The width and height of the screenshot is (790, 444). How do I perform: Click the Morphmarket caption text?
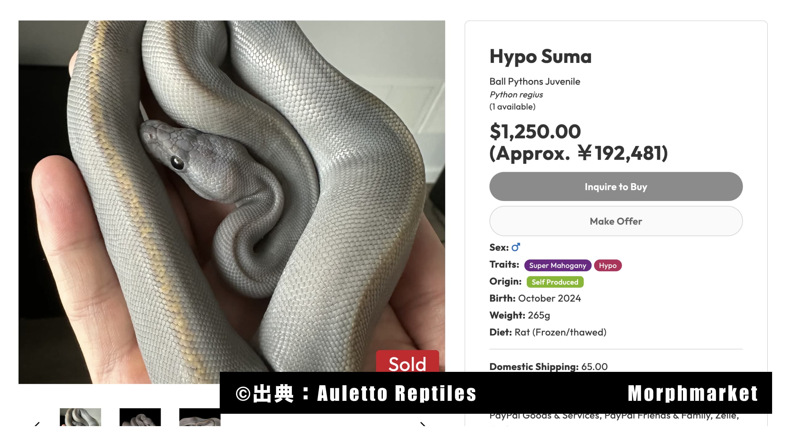pos(693,393)
